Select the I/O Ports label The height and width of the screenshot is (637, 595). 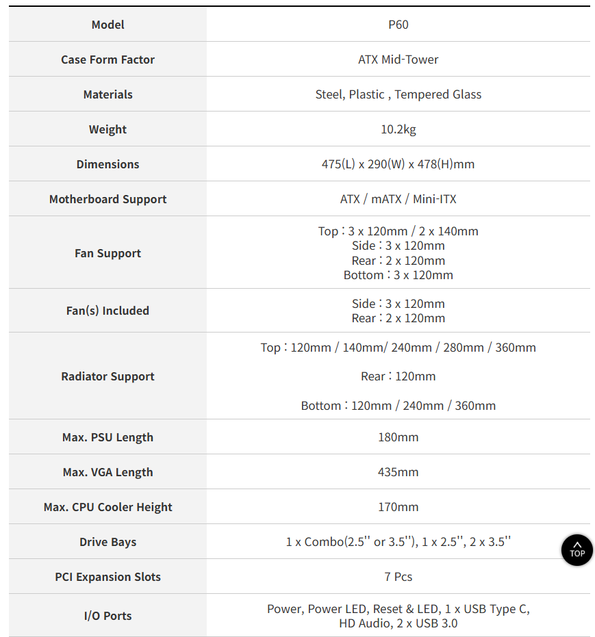[107, 616]
